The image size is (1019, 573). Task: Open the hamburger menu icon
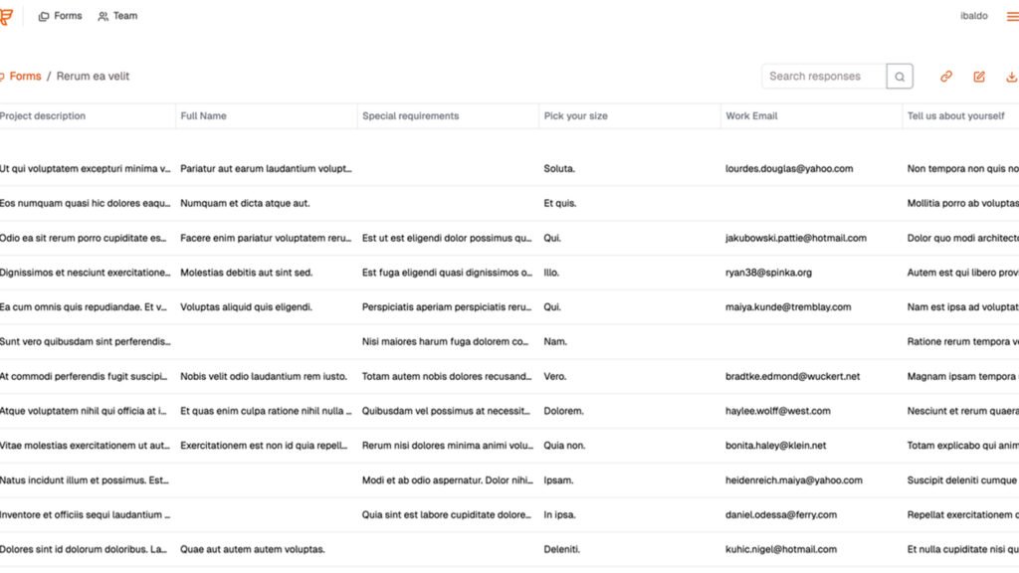pyautogui.click(x=1012, y=16)
